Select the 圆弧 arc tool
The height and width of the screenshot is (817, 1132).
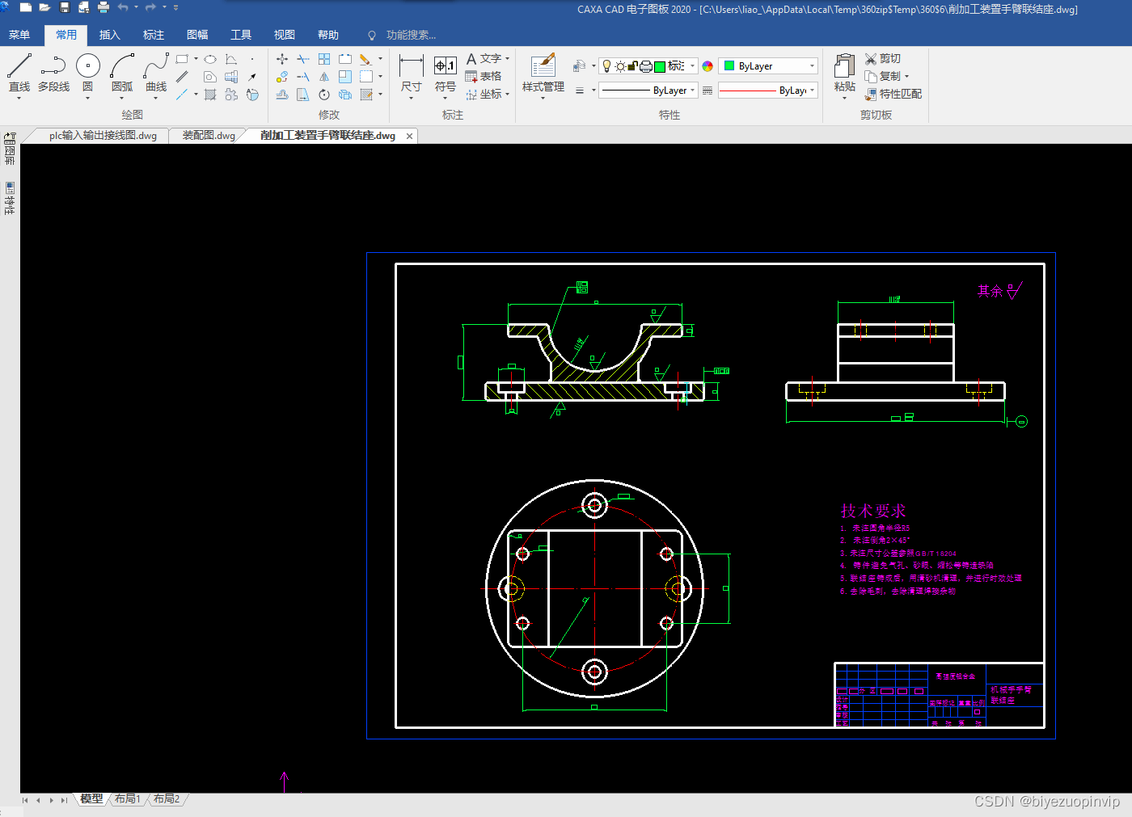[x=122, y=72]
